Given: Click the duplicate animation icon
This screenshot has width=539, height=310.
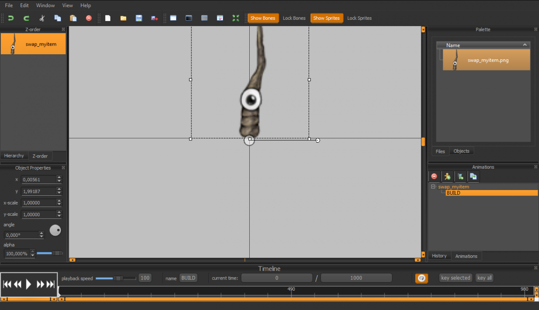Looking at the screenshot, I should (x=473, y=176).
